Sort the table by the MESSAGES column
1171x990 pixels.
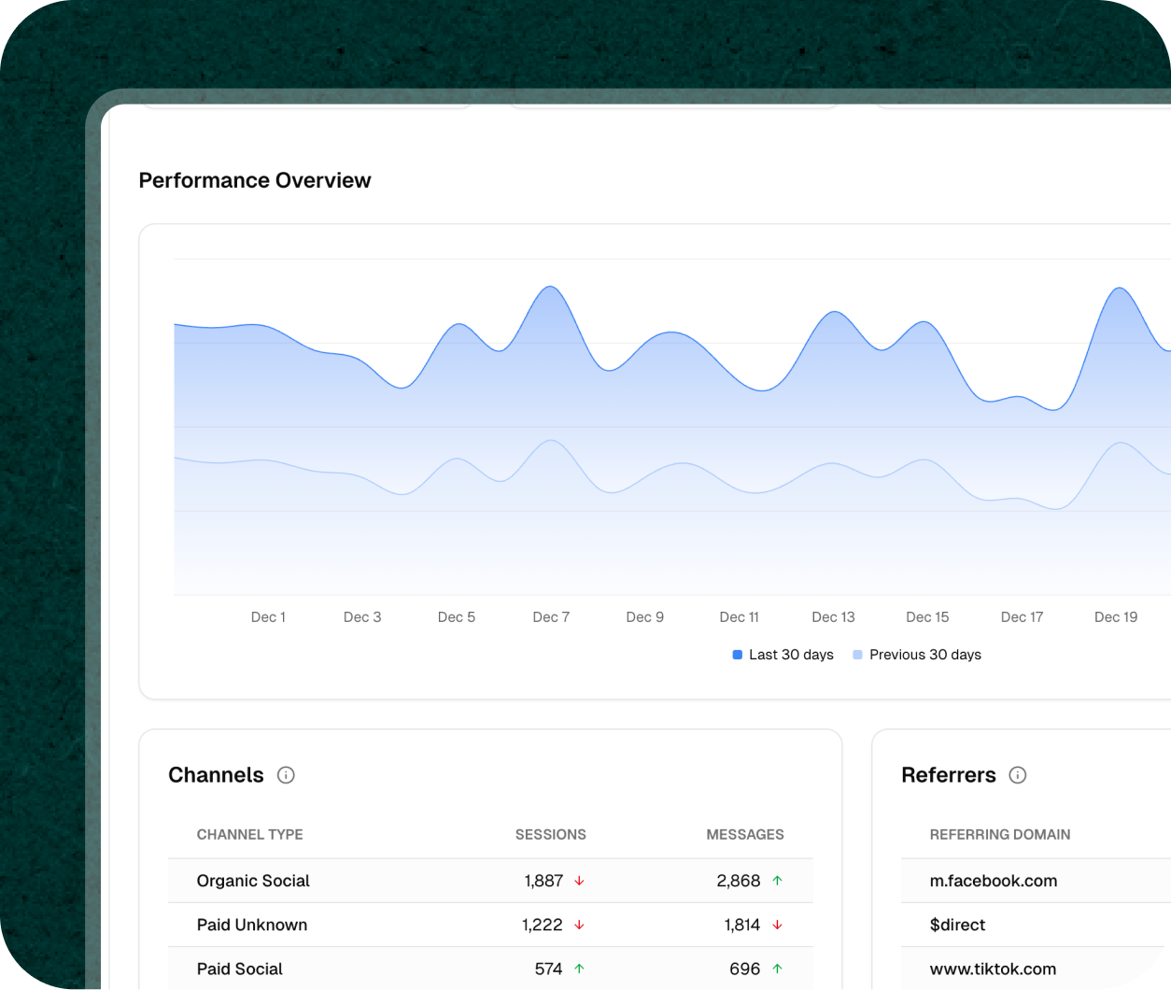pos(744,834)
